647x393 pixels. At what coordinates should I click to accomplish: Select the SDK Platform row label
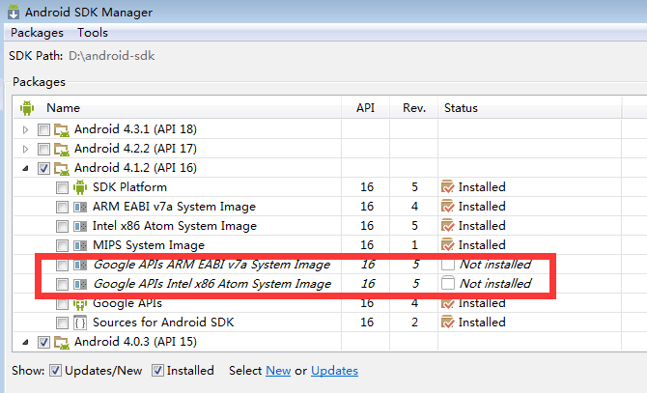[x=129, y=187]
